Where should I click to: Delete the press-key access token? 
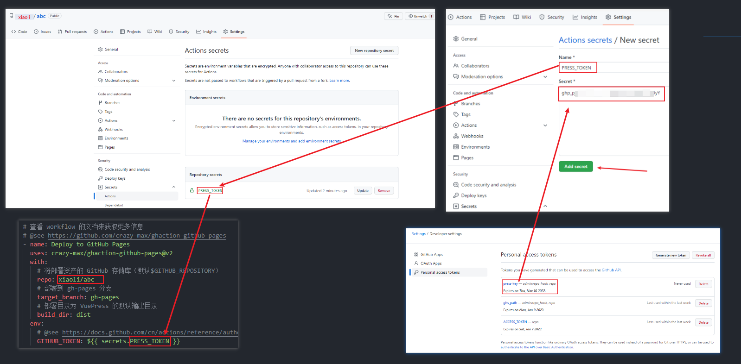pos(703,284)
